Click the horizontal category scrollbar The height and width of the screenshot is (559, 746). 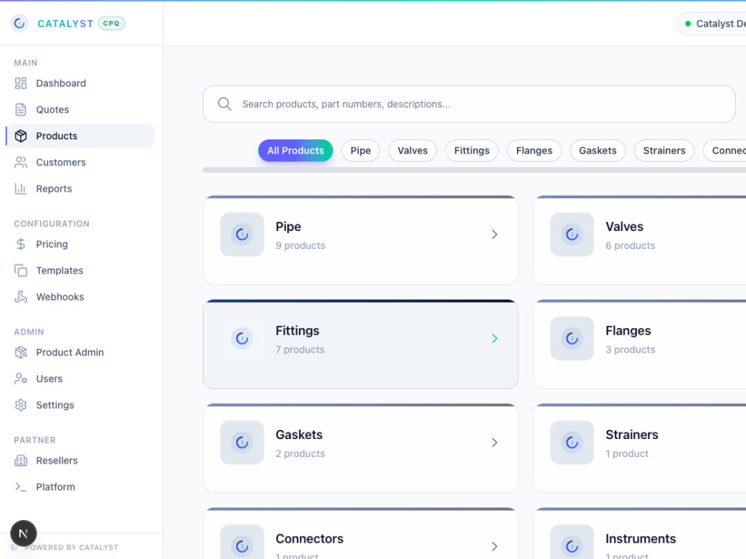pyautogui.click(x=474, y=170)
